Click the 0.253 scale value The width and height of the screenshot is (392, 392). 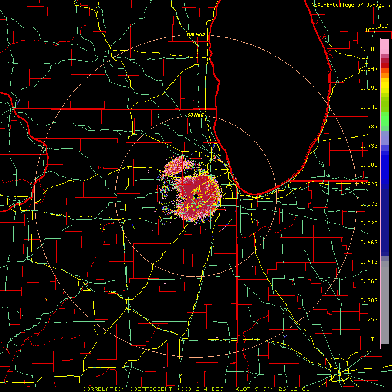tap(369, 320)
